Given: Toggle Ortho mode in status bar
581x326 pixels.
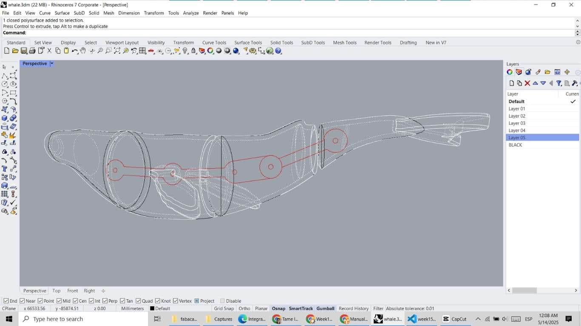Looking at the screenshot, I should pyautogui.click(x=245, y=309).
